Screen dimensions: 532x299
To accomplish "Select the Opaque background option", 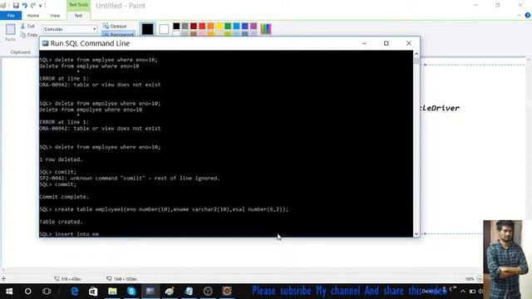I will 115,26.
